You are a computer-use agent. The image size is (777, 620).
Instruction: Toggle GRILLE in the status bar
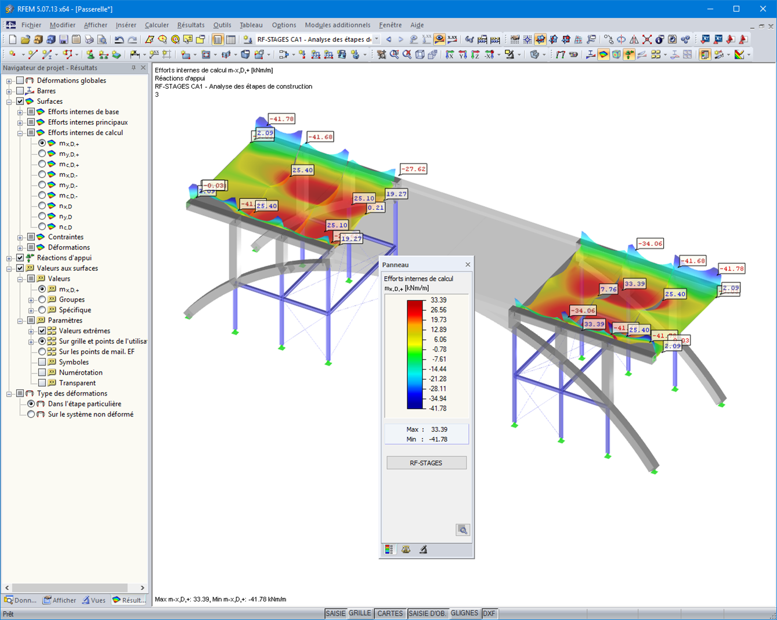coord(360,614)
